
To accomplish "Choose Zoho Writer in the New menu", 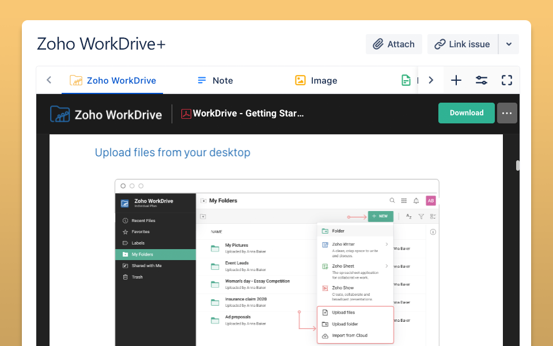I will (355, 249).
